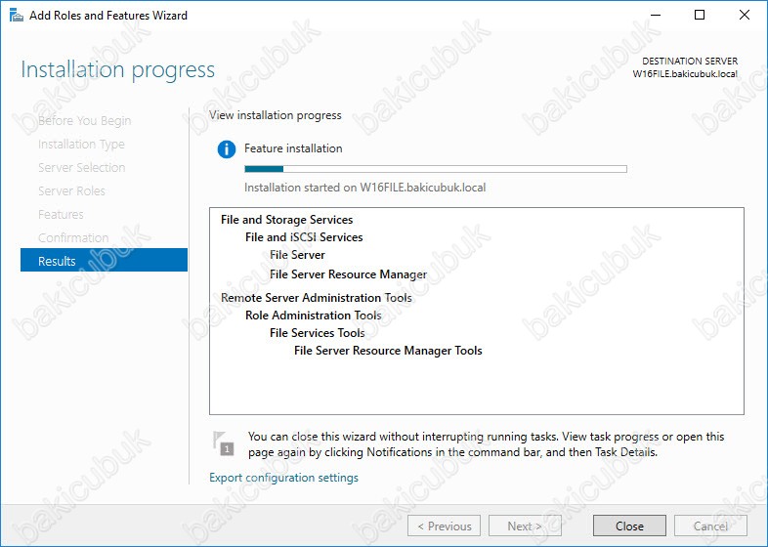Viewport: 768px width, 547px height.
Task: Select Remote Server Administration Tools entry
Action: [316, 298]
